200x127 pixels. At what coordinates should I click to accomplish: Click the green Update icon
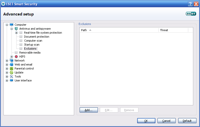12,72
